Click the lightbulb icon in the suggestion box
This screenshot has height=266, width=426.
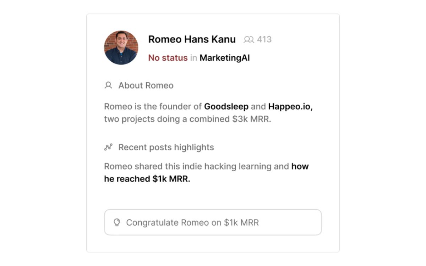pos(116,222)
